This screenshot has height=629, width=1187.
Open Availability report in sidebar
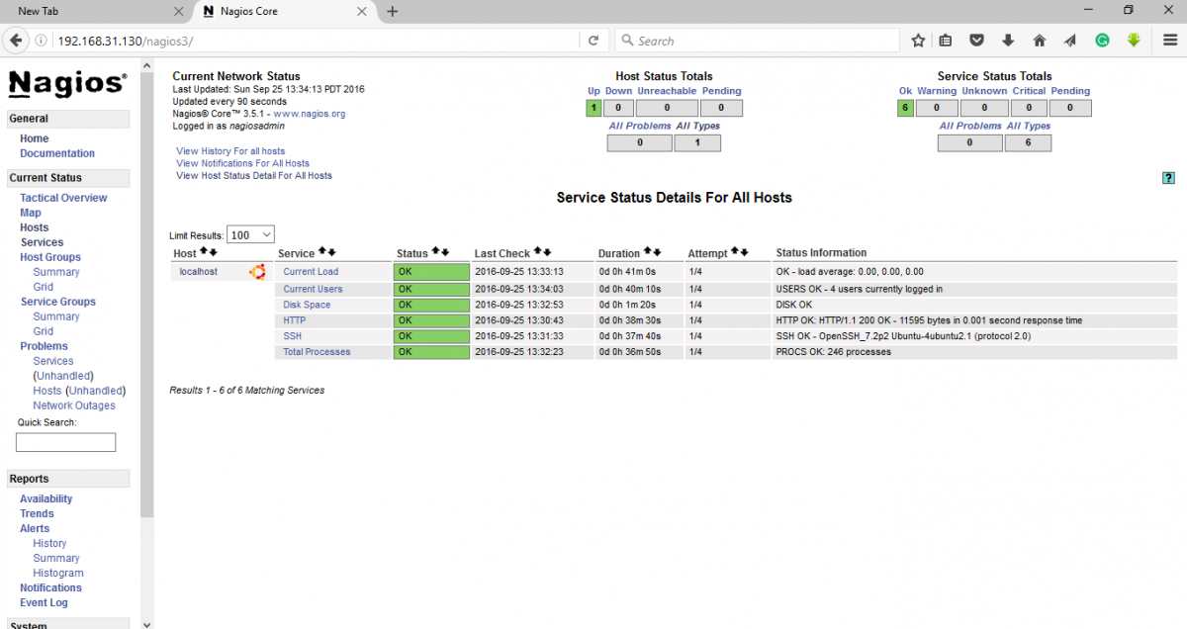tap(46, 498)
